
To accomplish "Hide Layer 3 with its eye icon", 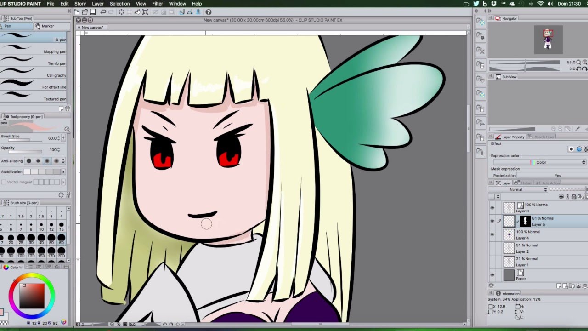I will tap(492, 208).
